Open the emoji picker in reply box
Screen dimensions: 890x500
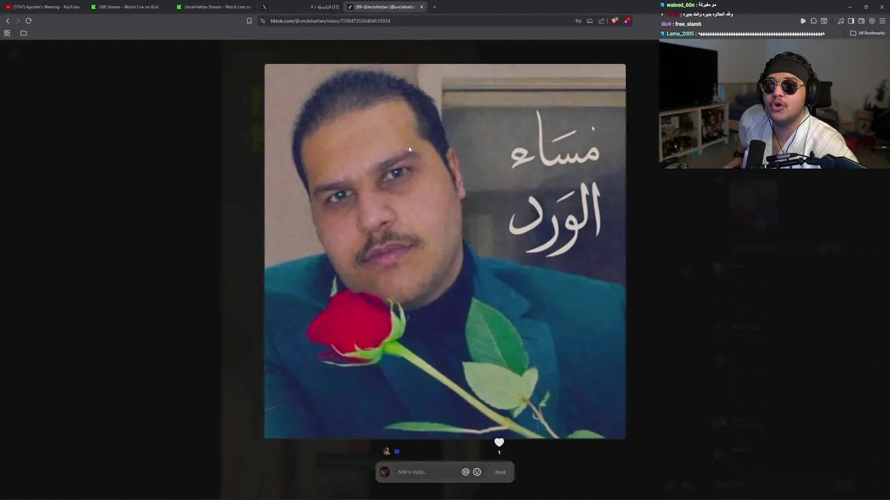[x=477, y=472]
